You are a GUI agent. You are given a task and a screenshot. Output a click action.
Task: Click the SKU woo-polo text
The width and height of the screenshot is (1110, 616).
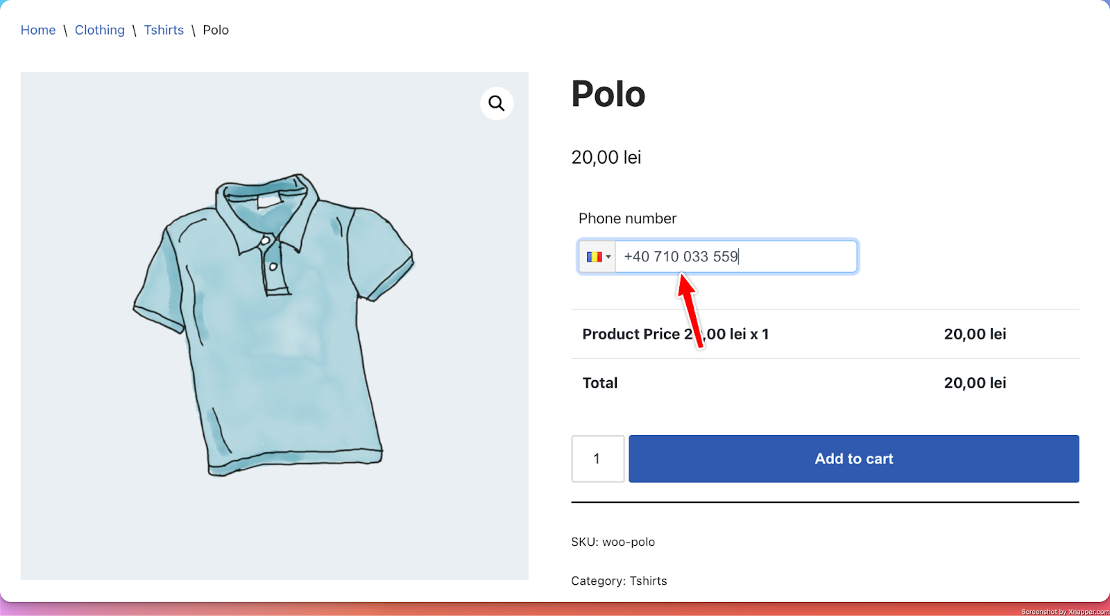click(x=613, y=542)
